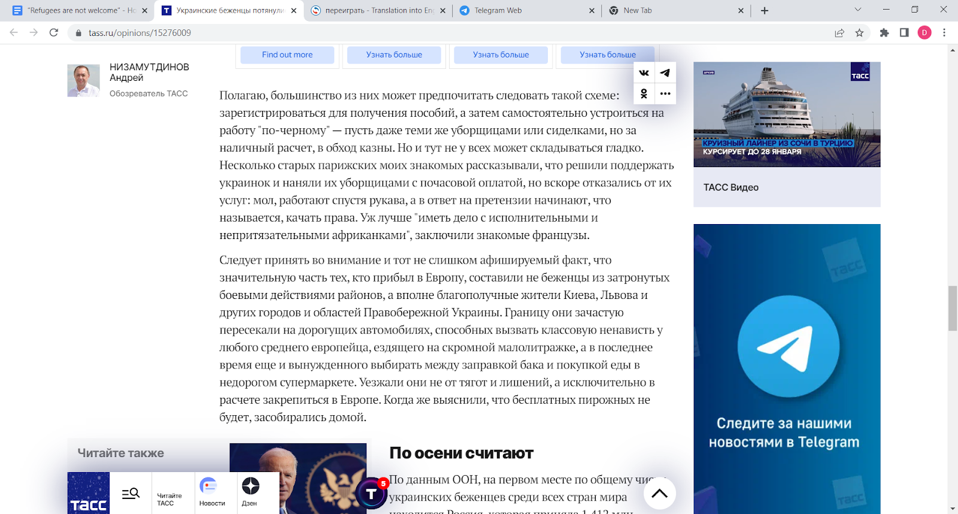Click the scroll-to-top arrow button
The width and height of the screenshot is (958, 514).
[659, 493]
